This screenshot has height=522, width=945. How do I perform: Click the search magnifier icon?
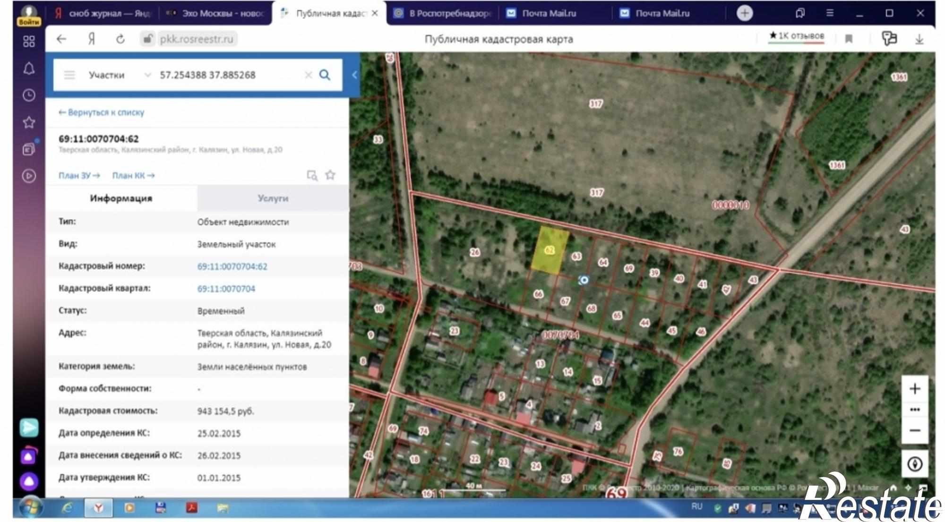(325, 75)
